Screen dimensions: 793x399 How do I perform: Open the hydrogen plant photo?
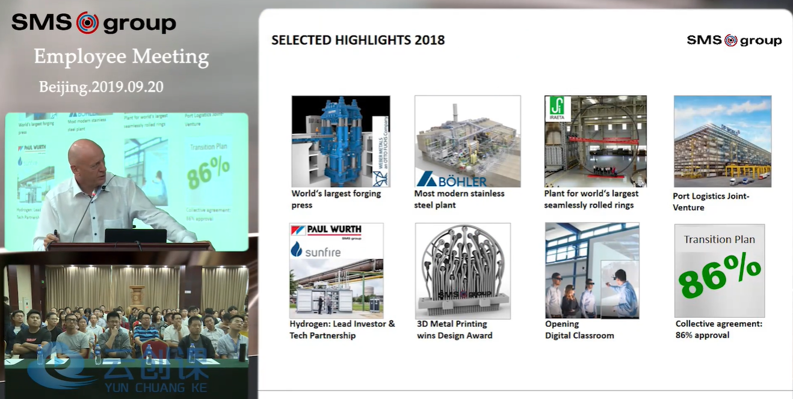point(336,270)
